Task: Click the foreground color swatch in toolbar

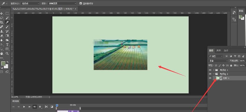Action: [x=3, y=63]
